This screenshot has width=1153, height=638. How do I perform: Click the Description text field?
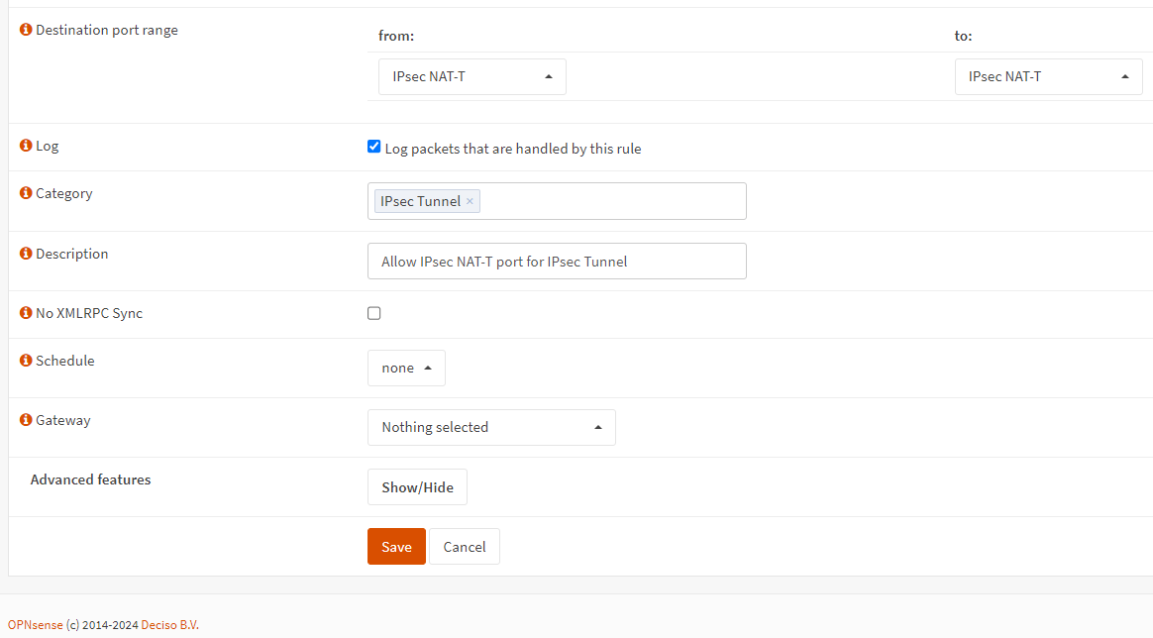pyautogui.click(x=557, y=261)
